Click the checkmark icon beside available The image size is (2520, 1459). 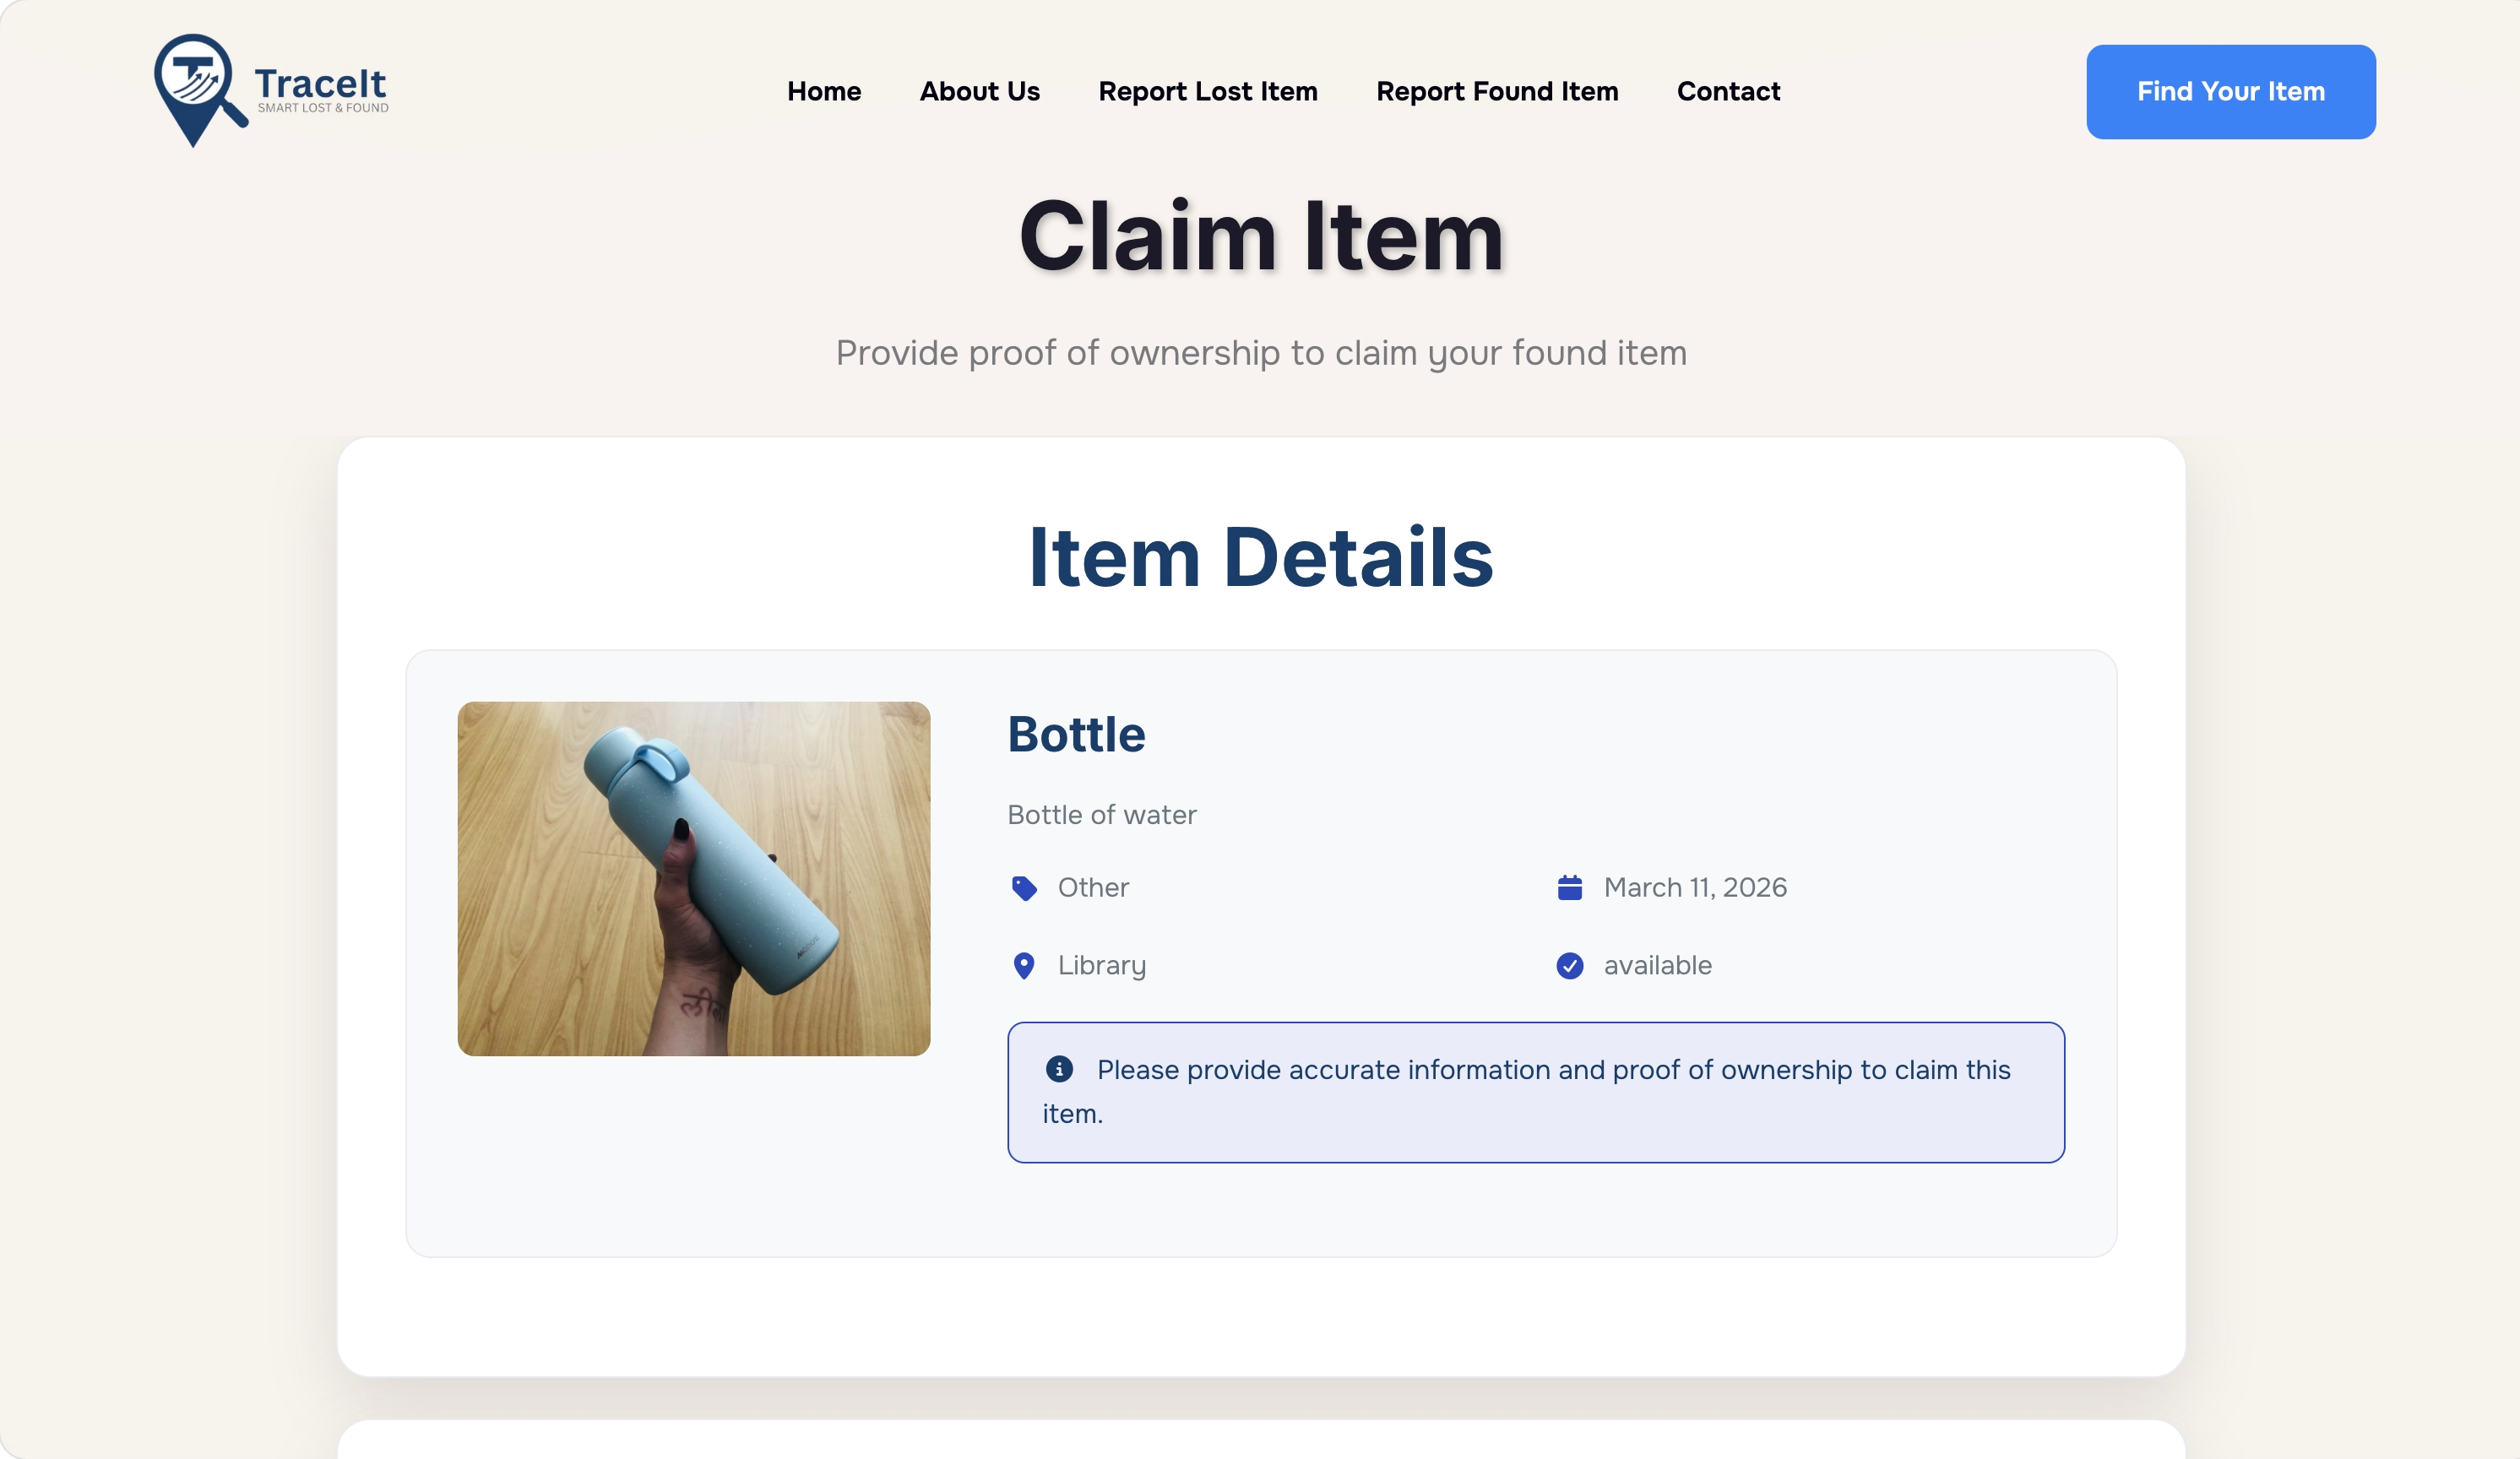(x=1569, y=966)
